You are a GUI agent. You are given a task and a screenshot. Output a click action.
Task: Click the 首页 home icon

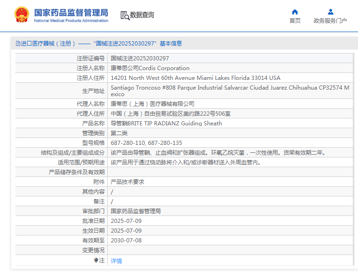click(x=295, y=12)
